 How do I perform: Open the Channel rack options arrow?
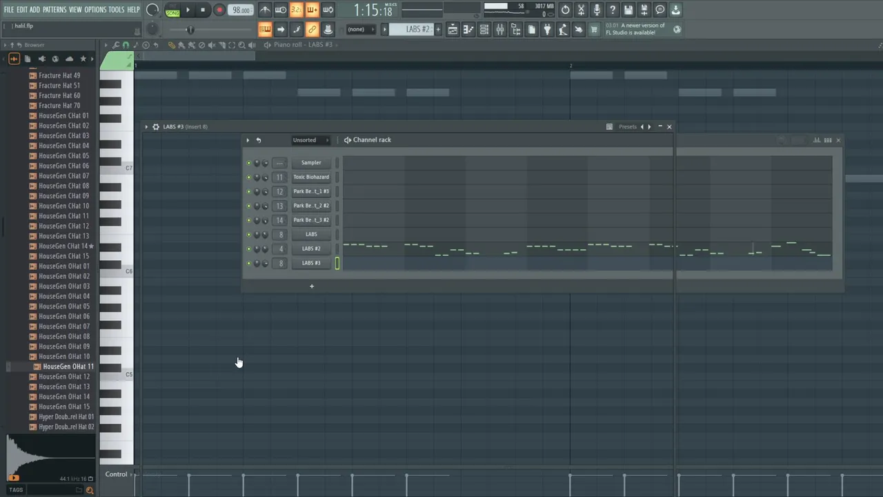(x=248, y=140)
